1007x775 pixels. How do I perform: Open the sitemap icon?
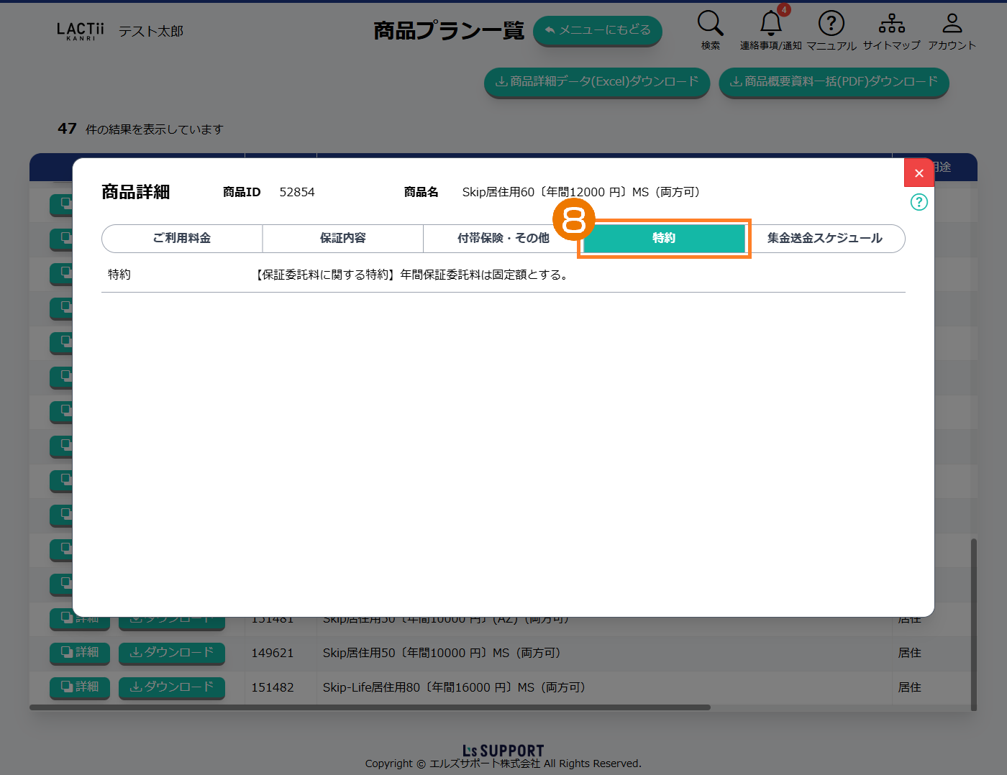tap(891, 24)
